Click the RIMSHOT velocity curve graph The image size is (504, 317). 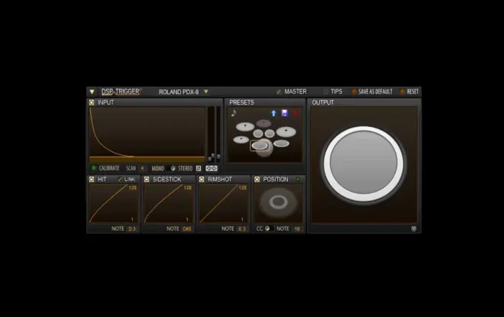click(224, 203)
